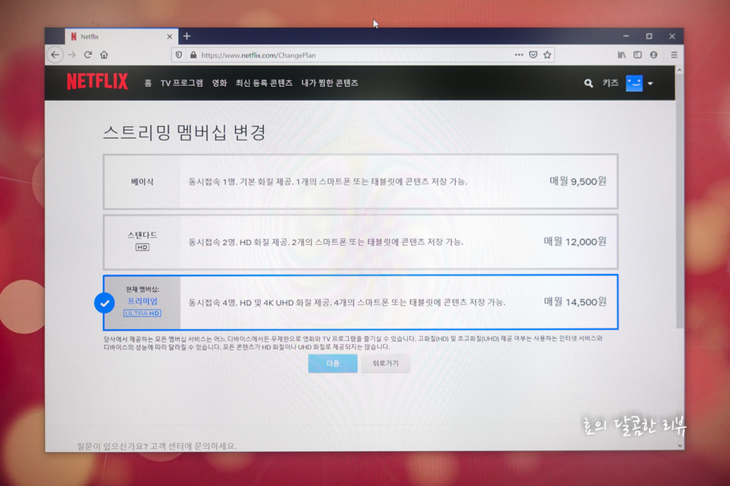Click the Netflix logo
730x486 pixels.
click(x=97, y=82)
